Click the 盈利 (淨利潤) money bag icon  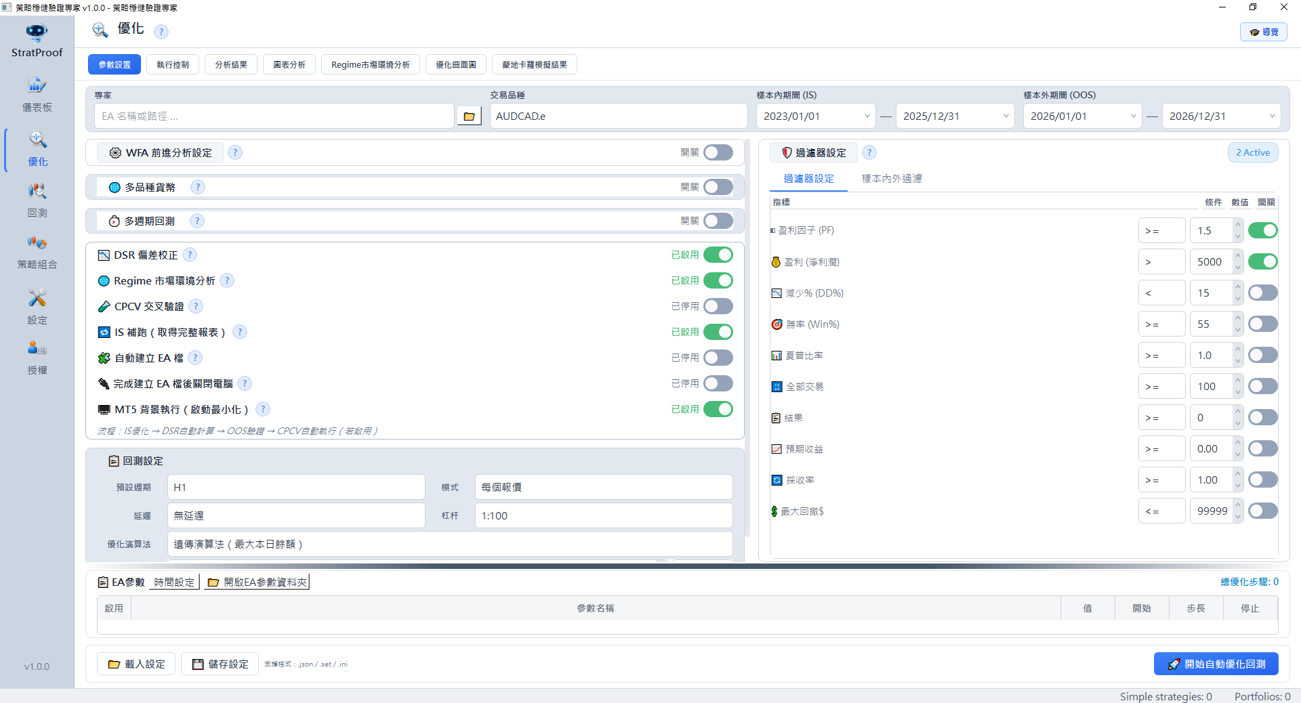pyautogui.click(x=776, y=261)
